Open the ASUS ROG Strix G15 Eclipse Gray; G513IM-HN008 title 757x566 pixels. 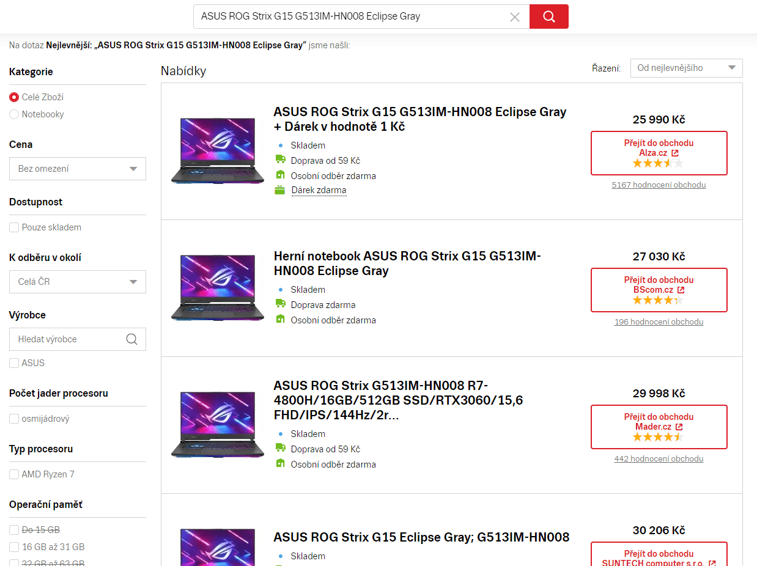click(x=421, y=537)
